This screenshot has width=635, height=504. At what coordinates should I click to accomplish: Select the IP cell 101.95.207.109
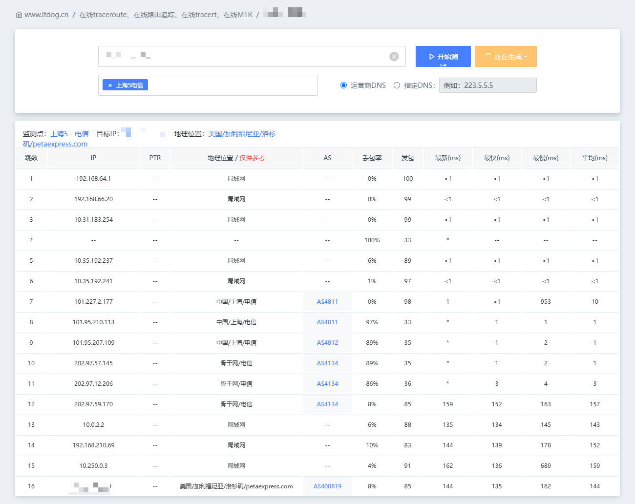(93, 343)
